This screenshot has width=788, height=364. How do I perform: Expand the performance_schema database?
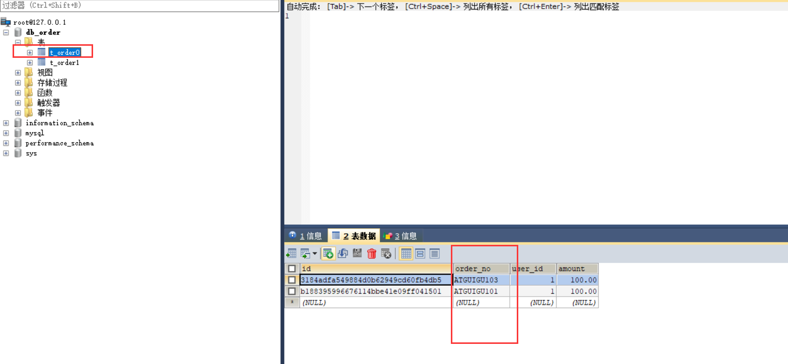coord(6,143)
